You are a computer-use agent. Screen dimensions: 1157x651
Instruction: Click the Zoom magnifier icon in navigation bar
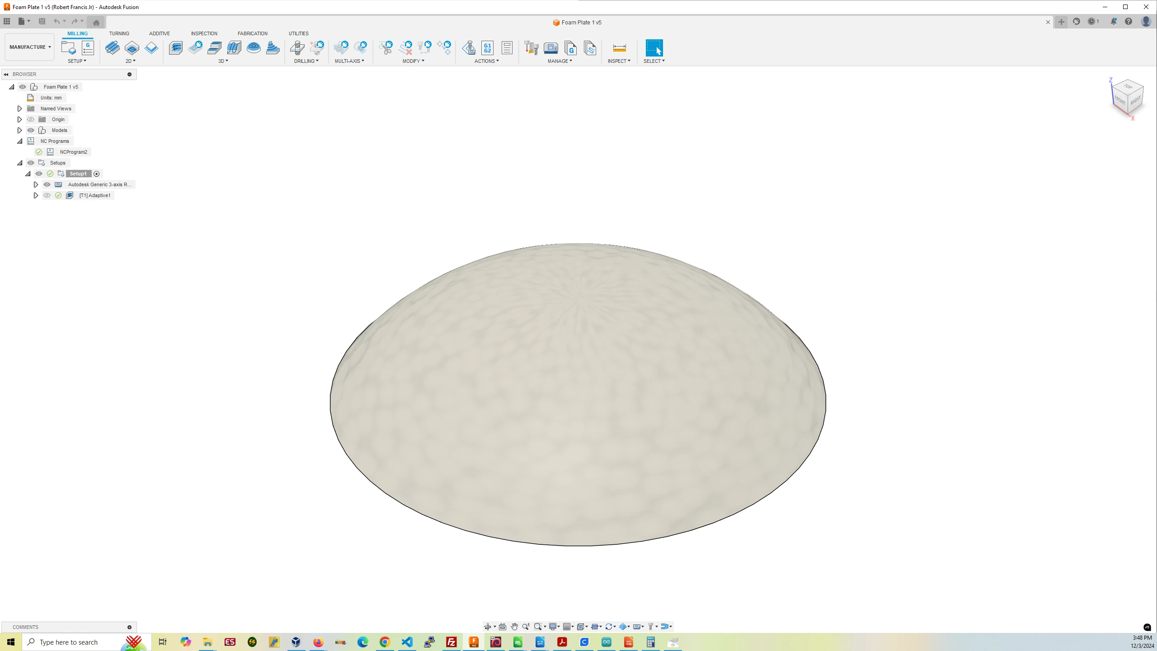coord(526,627)
